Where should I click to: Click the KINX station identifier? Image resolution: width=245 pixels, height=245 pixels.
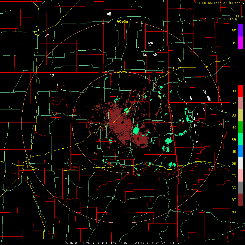140,243
